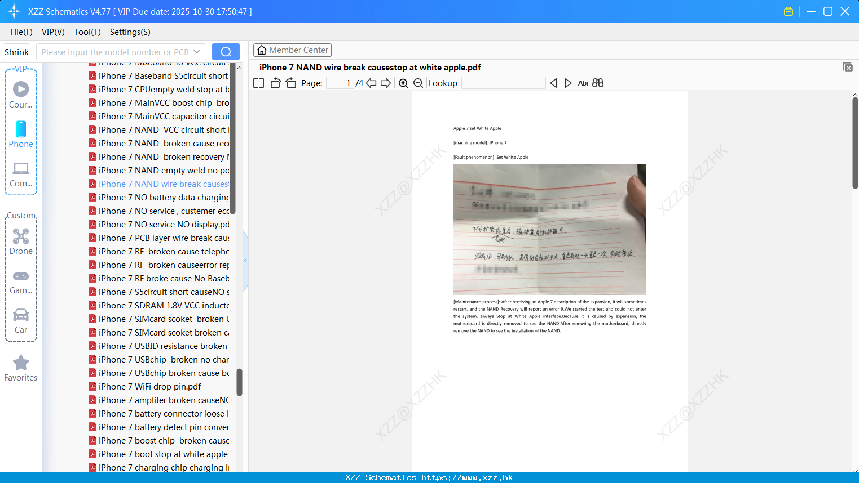
Task: Click the Member Center home button
Action: tap(292, 50)
